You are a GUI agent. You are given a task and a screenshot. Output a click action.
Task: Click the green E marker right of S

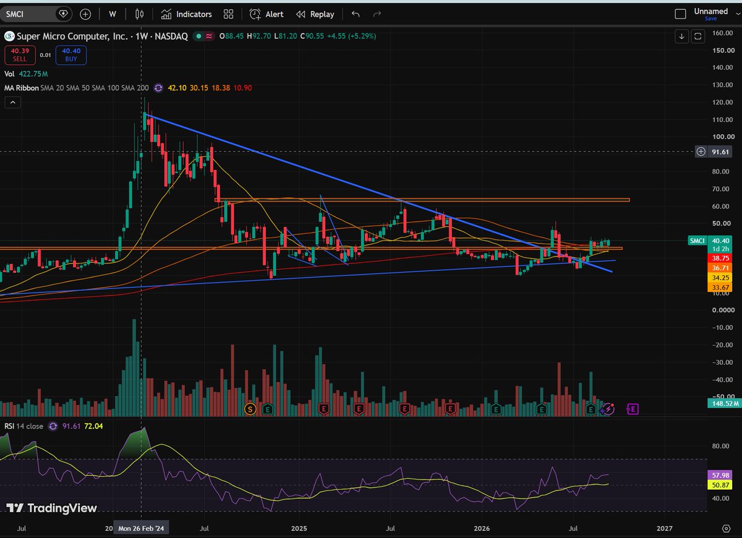[x=268, y=409]
